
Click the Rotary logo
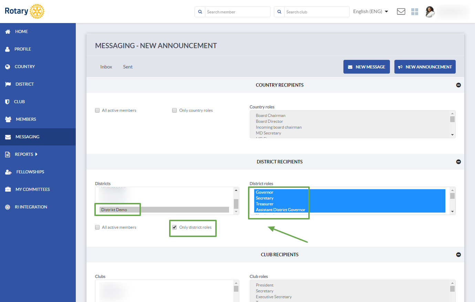24,11
